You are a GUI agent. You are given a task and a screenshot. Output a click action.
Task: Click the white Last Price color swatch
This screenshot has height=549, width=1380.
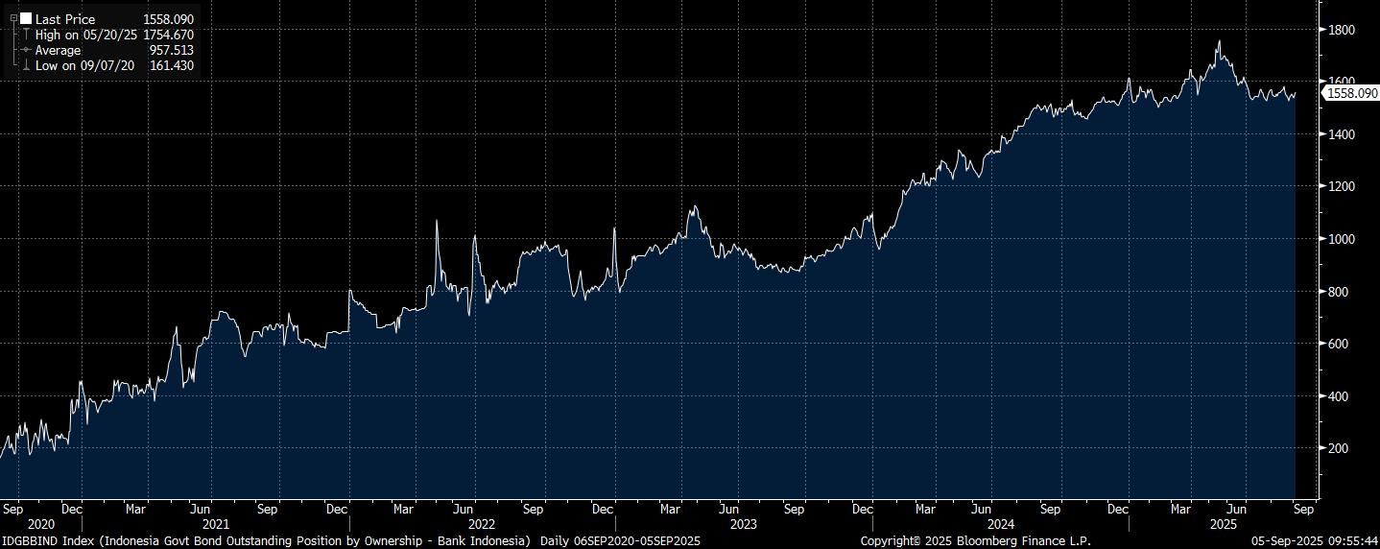tap(26, 19)
